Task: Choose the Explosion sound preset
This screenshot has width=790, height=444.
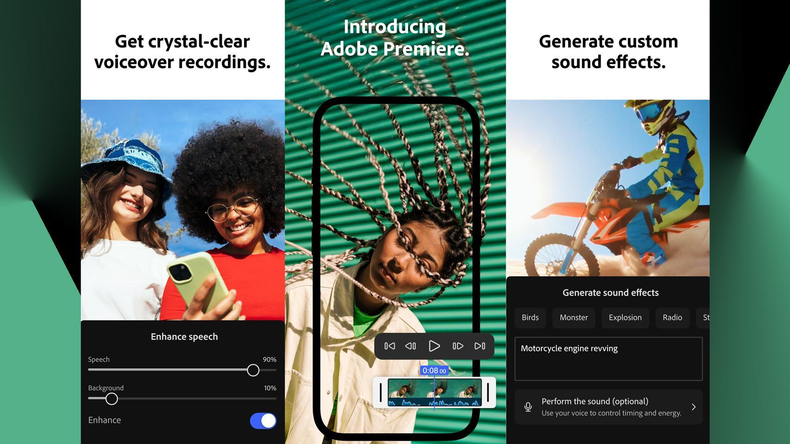Action: [625, 318]
